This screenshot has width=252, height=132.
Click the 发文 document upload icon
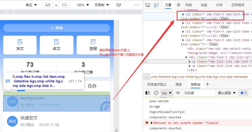coord(20,42)
